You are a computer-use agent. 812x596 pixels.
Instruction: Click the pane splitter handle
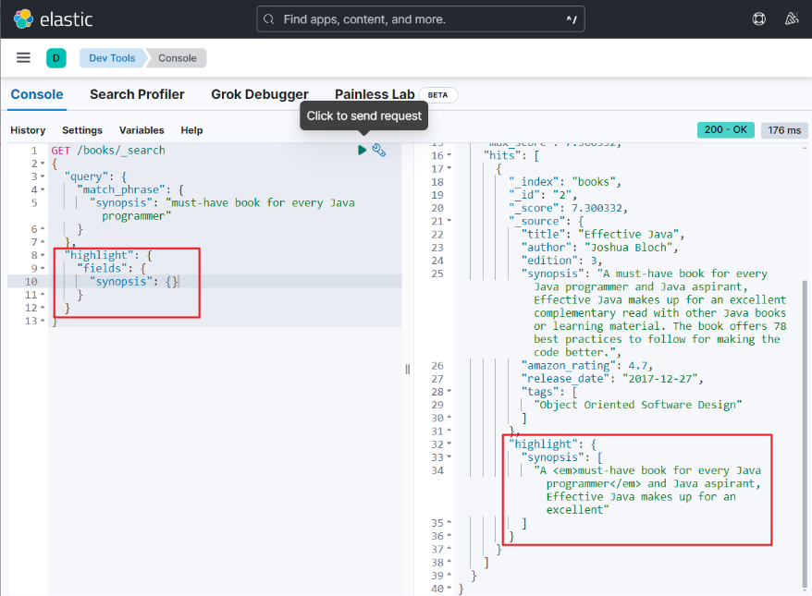pyautogui.click(x=408, y=369)
